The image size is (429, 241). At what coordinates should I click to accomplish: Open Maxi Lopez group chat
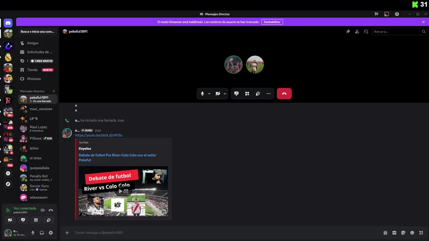(x=38, y=129)
